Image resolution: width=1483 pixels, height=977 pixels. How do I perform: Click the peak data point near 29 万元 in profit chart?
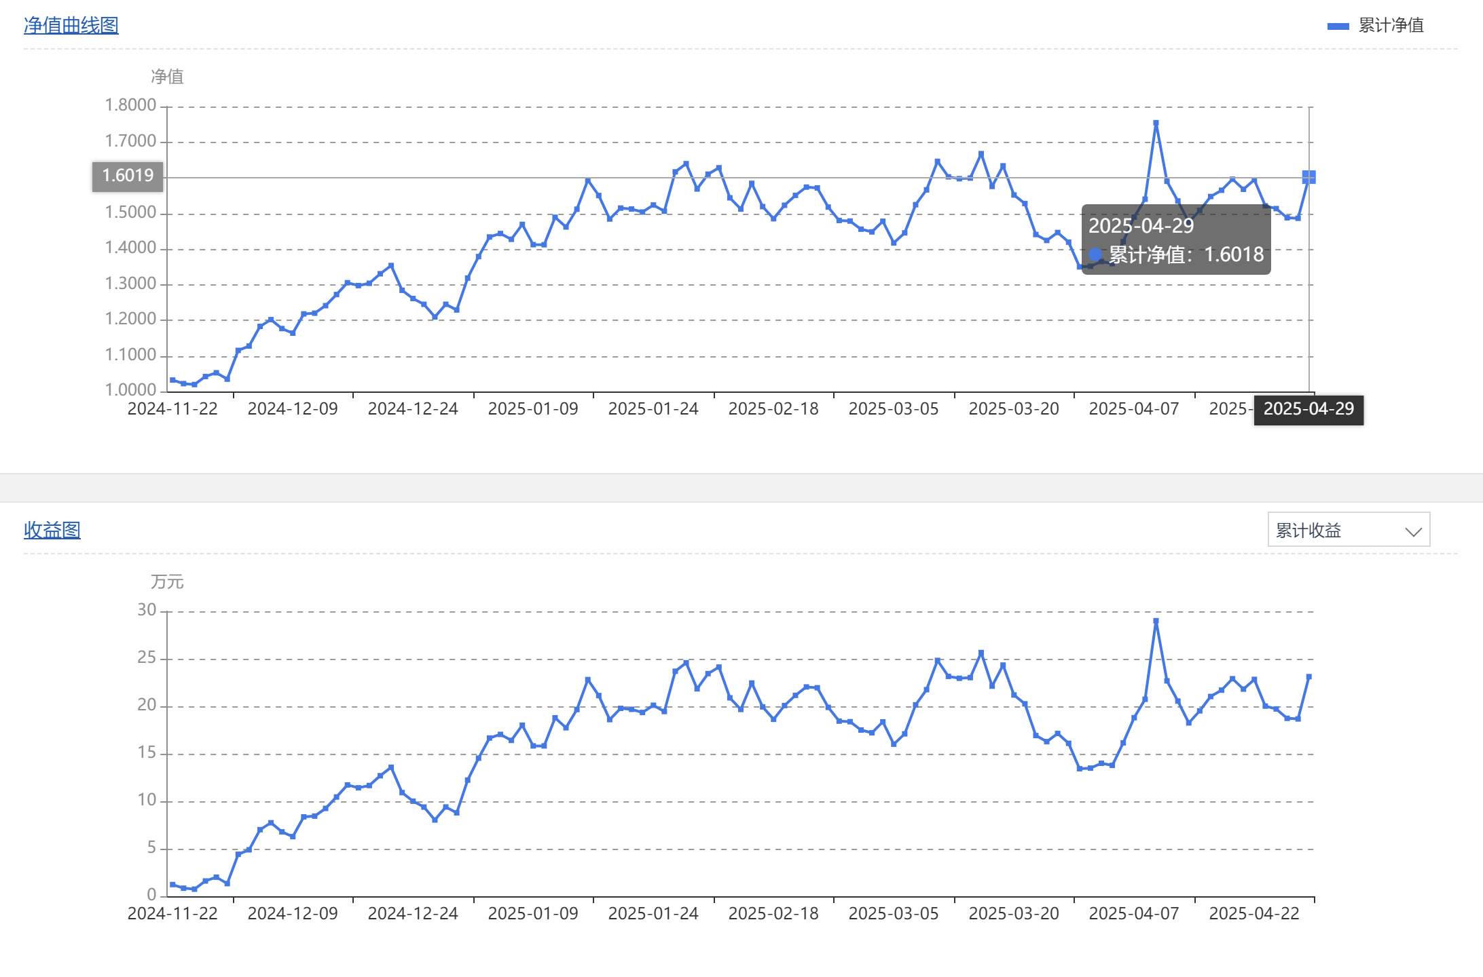tap(1156, 621)
